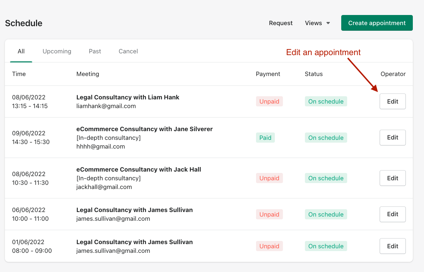Open the Views dropdown menu
The height and width of the screenshot is (272, 424).
click(317, 23)
